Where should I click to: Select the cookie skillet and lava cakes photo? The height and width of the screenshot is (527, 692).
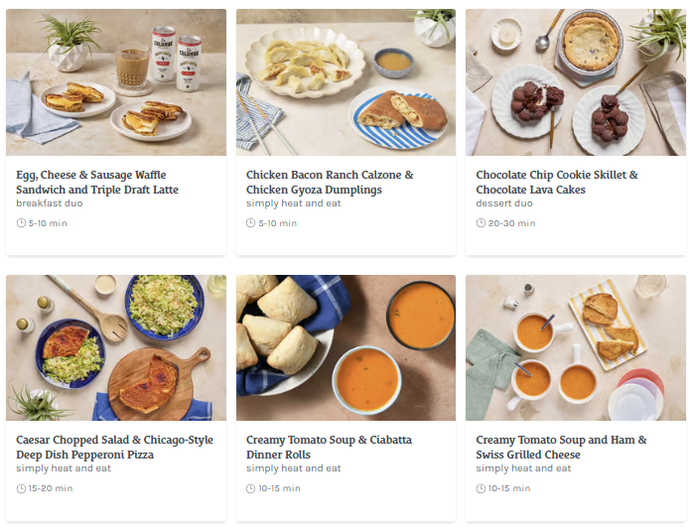point(576,83)
